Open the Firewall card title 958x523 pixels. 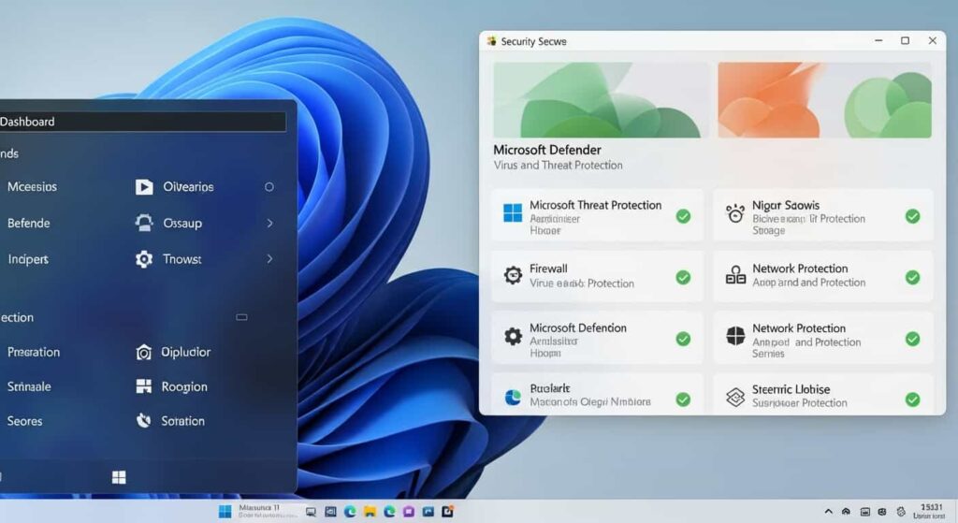coord(548,269)
